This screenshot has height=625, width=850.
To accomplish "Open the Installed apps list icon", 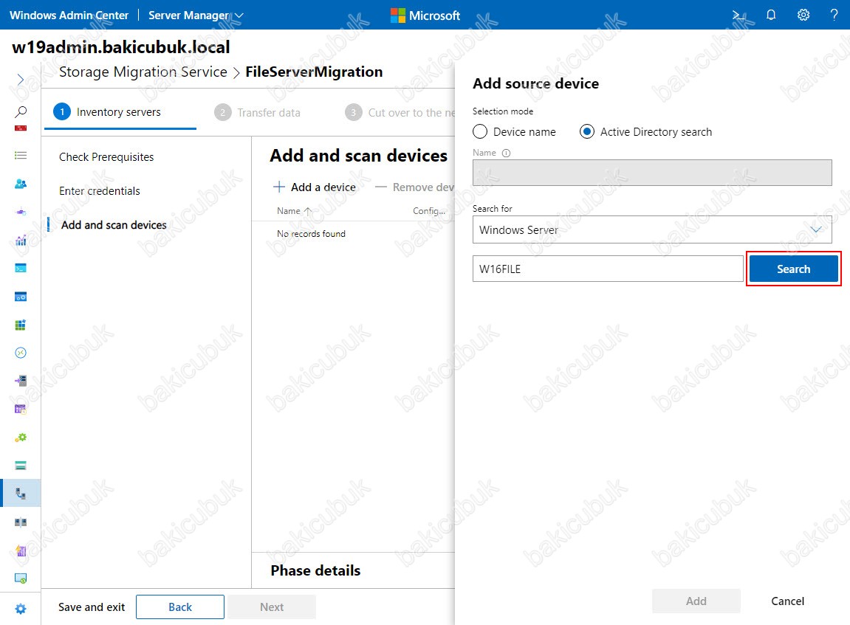I will [x=21, y=156].
